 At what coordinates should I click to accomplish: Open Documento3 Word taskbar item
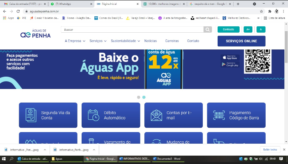coord(168,159)
